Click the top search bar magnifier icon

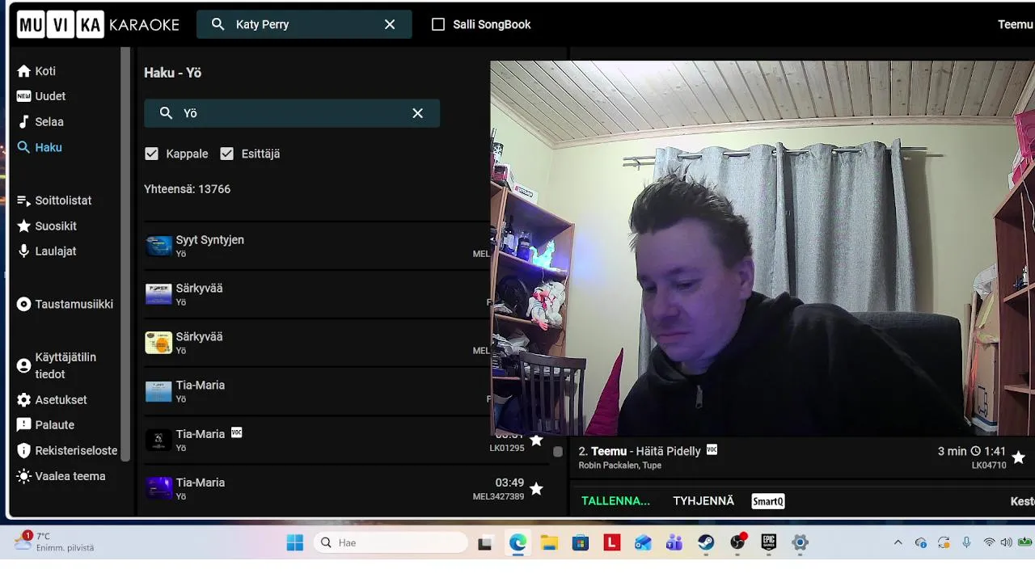pyautogui.click(x=218, y=24)
